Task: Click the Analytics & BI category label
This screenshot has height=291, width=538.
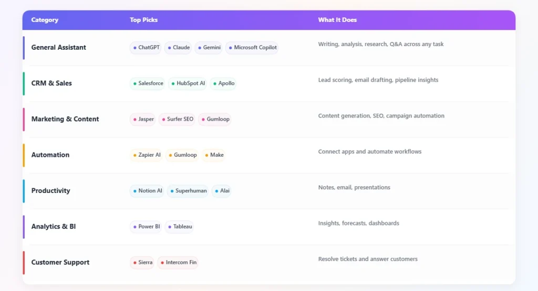Action: (x=54, y=227)
